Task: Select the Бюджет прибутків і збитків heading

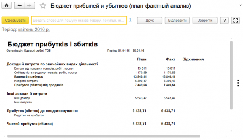Action: click(x=52, y=44)
